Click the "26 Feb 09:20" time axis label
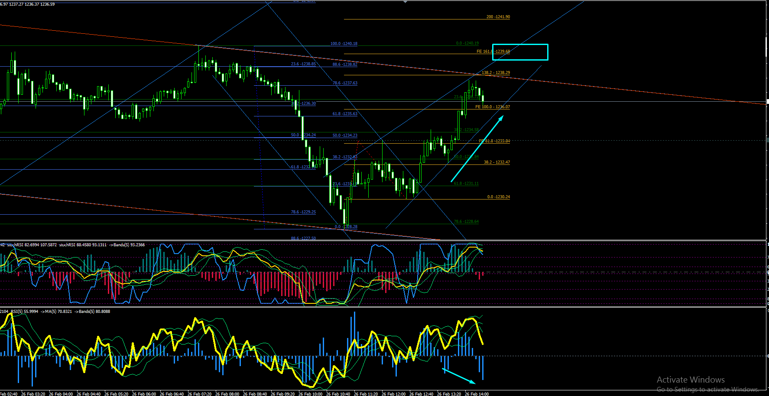Image resolution: width=769 pixels, height=396 pixels. coord(282,394)
